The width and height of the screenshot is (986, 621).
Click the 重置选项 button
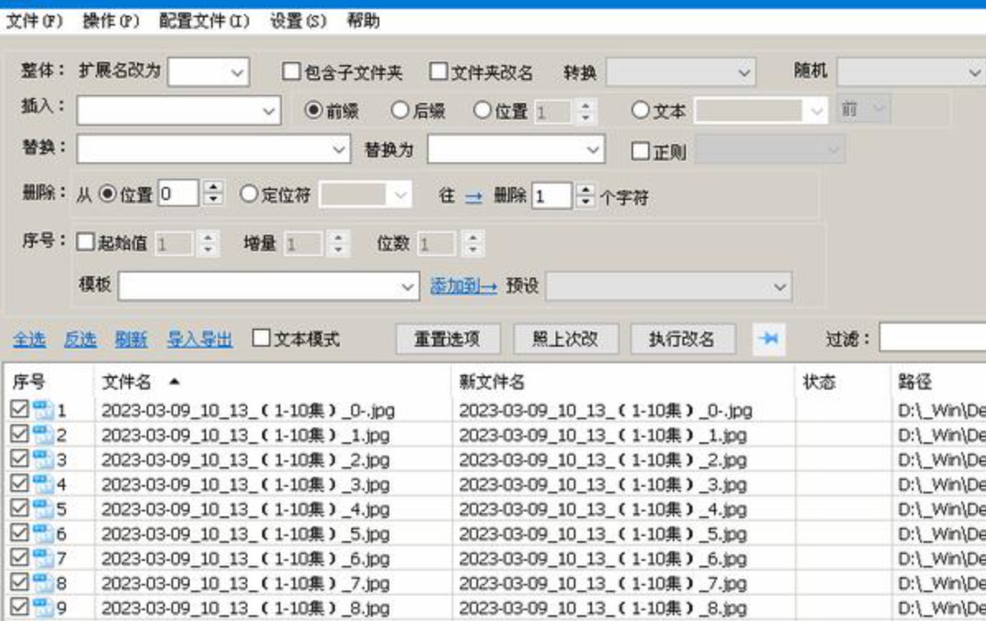click(x=448, y=339)
